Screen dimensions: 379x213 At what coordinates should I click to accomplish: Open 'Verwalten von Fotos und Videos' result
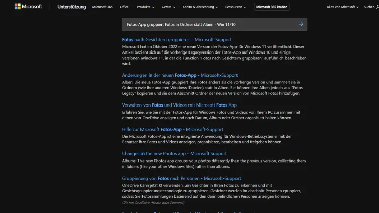pos(179,105)
